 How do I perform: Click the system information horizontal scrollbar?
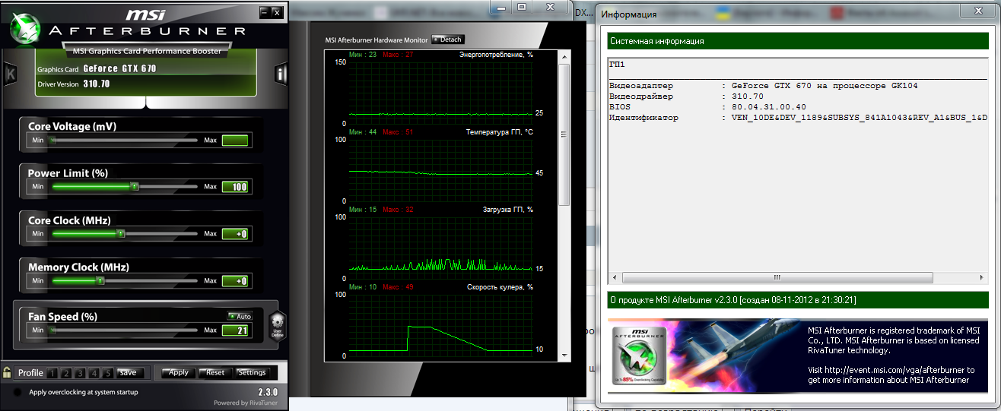(776, 277)
